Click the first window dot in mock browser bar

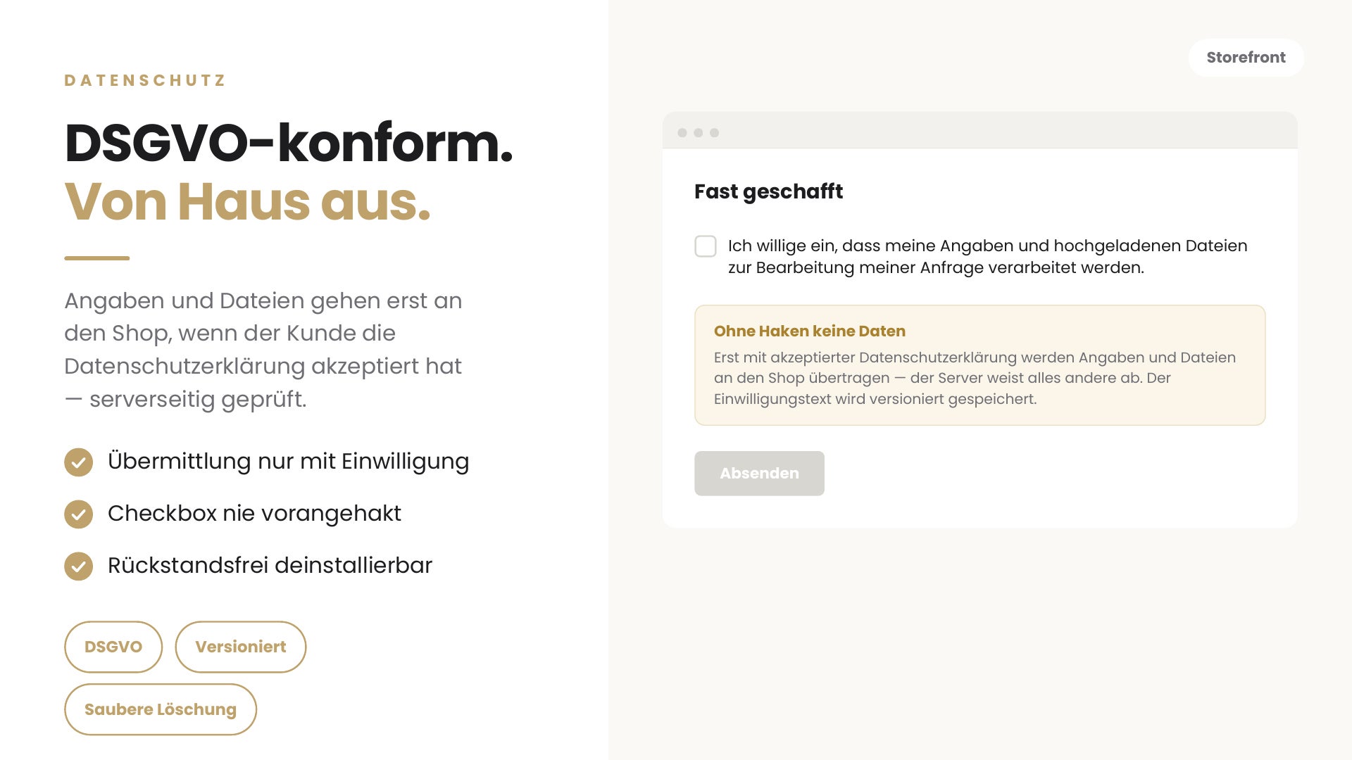[x=682, y=133]
